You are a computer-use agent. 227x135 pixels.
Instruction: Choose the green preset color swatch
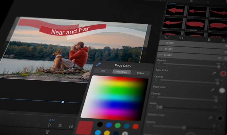(x=117, y=125)
